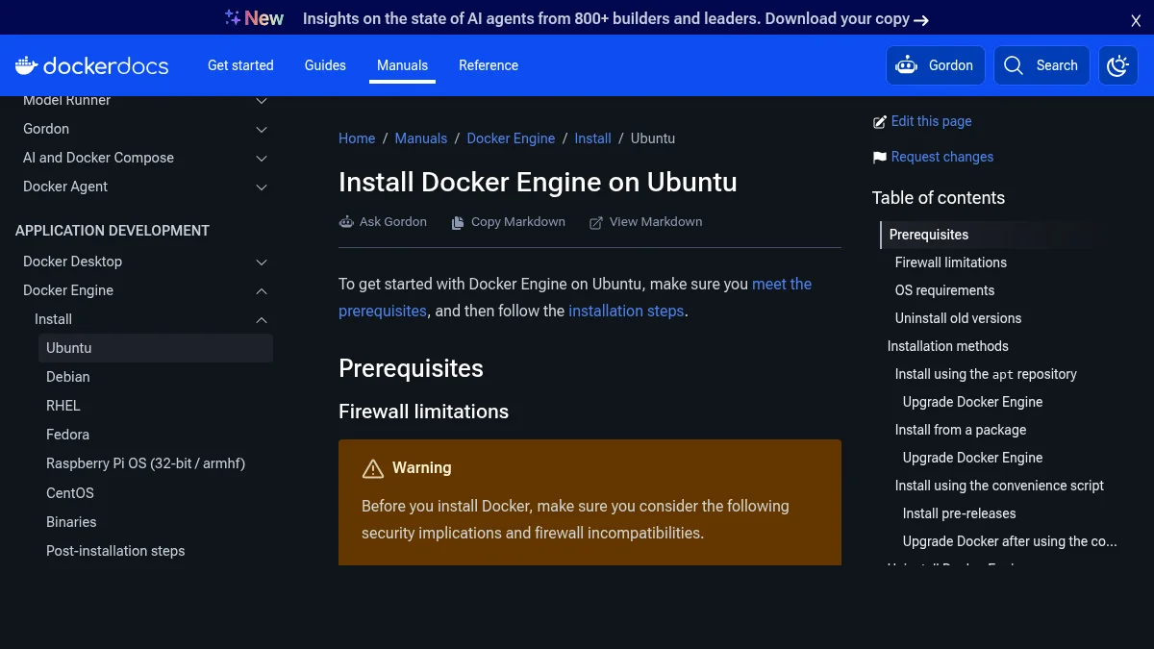The width and height of the screenshot is (1154, 649).
Task: Jump to Prerequisites in table of contents
Action: 929,235
